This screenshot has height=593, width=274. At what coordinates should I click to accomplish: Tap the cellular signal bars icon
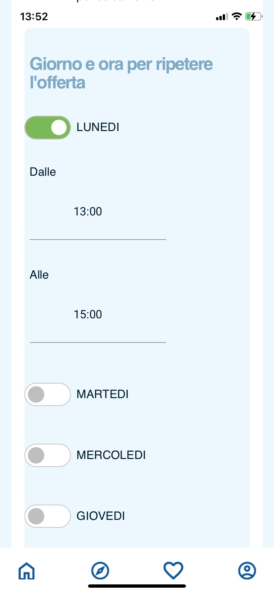click(222, 17)
